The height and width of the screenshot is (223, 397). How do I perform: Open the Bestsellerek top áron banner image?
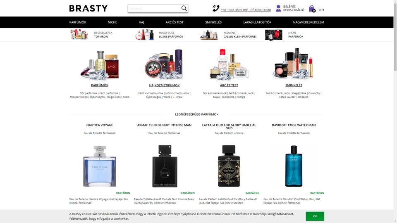(79, 35)
